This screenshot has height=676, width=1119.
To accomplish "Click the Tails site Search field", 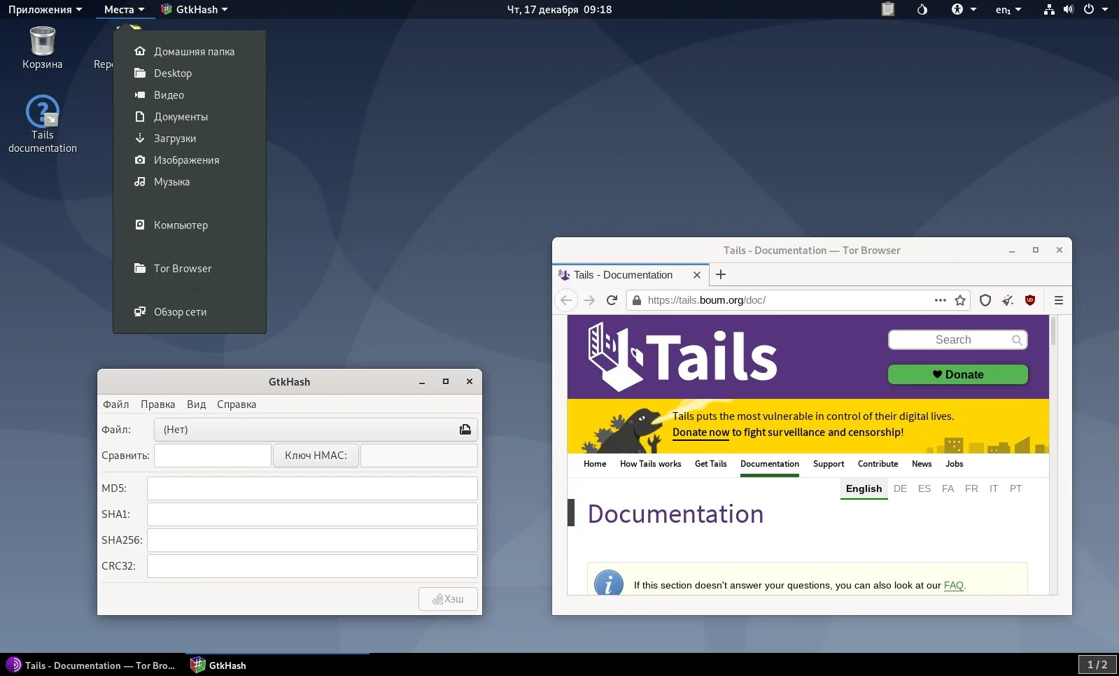I will point(957,339).
